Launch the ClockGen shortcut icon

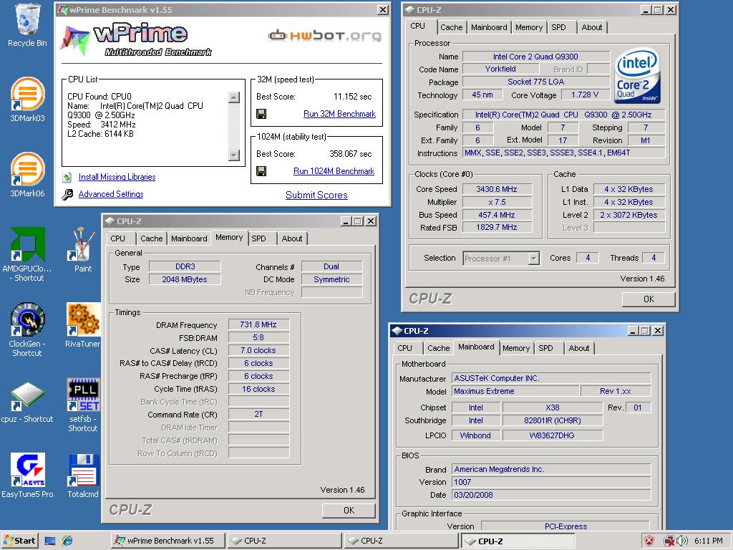[x=28, y=319]
